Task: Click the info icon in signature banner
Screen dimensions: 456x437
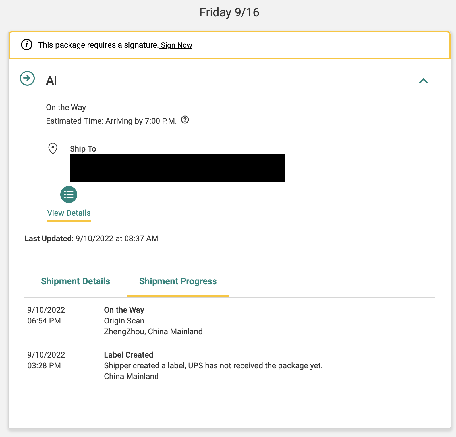Action: 27,45
